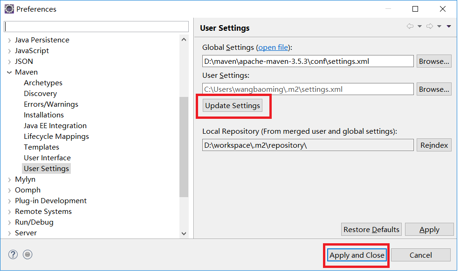Click the forward navigation arrow icon
460x274 pixels.
click(430, 27)
